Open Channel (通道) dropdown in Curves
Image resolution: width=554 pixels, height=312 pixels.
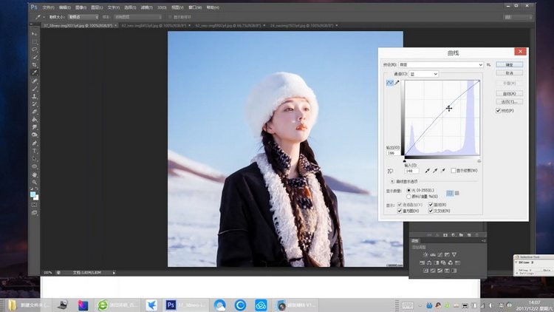pyautogui.click(x=424, y=74)
